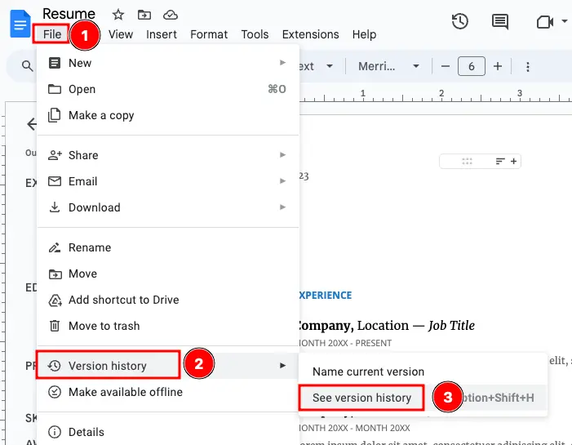572x445 pixels.
Task: Click the EXPERIENCE section heading in document
Action: pos(325,296)
